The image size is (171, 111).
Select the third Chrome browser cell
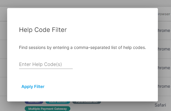(164, 68)
